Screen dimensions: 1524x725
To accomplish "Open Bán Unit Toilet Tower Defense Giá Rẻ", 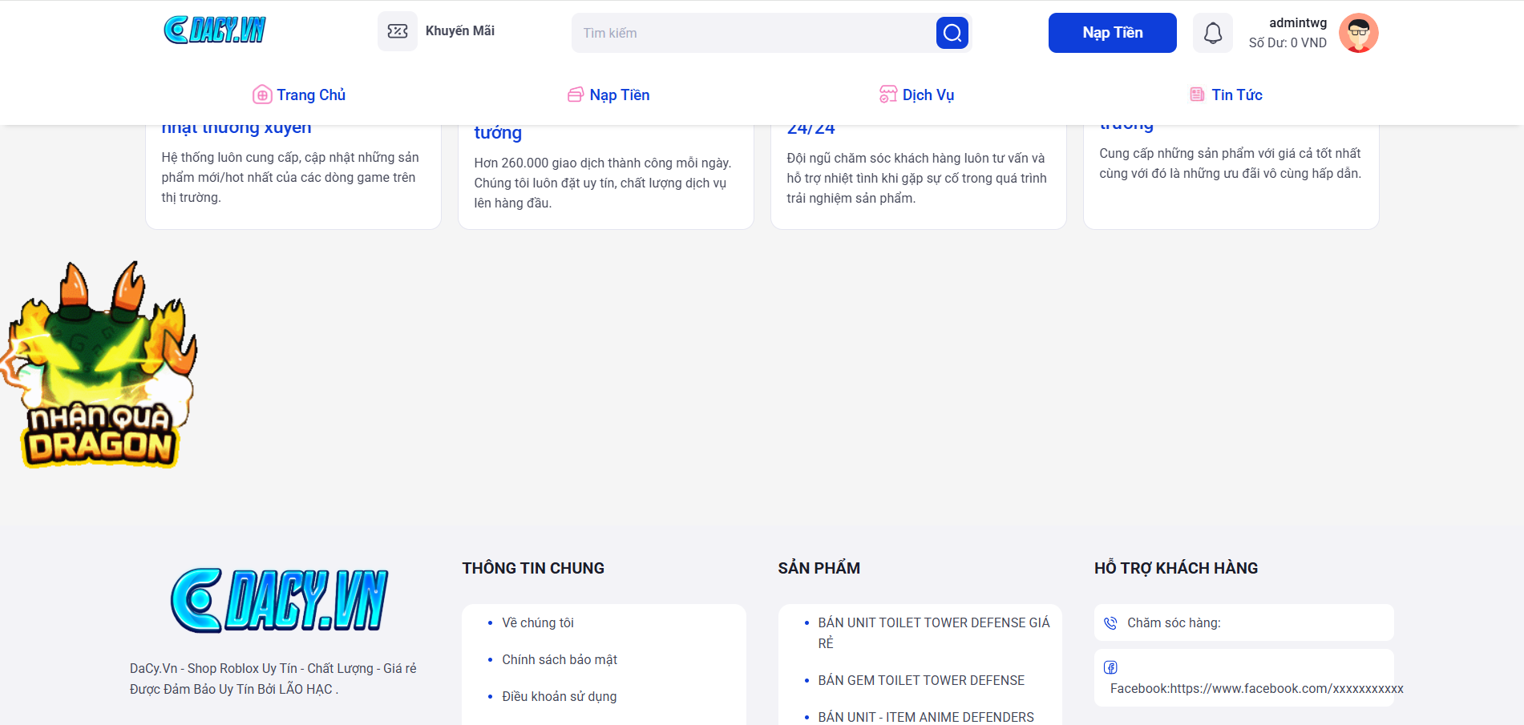I will [x=934, y=633].
